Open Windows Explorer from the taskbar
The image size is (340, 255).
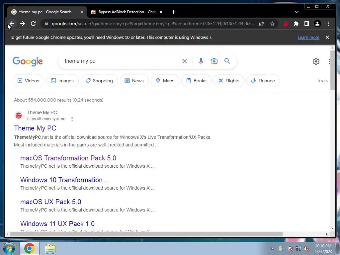pyautogui.click(x=50, y=249)
